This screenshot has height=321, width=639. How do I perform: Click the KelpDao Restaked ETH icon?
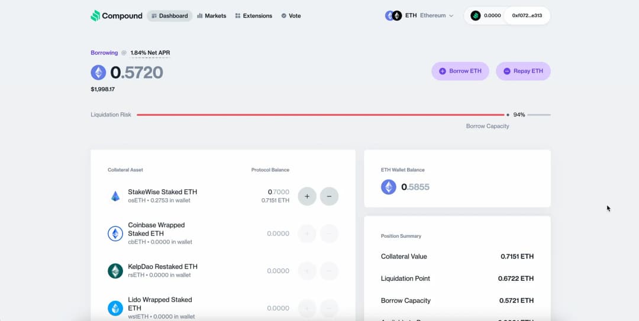[115, 271]
